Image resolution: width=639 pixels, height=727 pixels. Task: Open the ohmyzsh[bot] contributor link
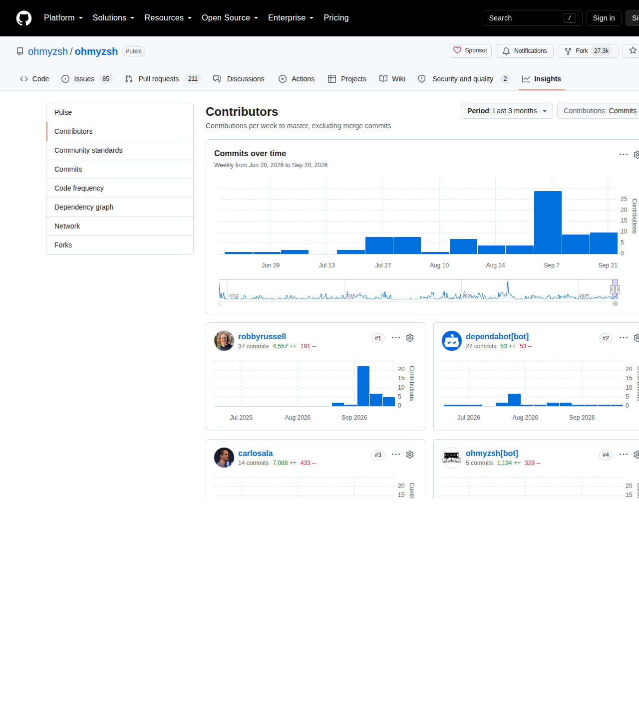(492, 453)
